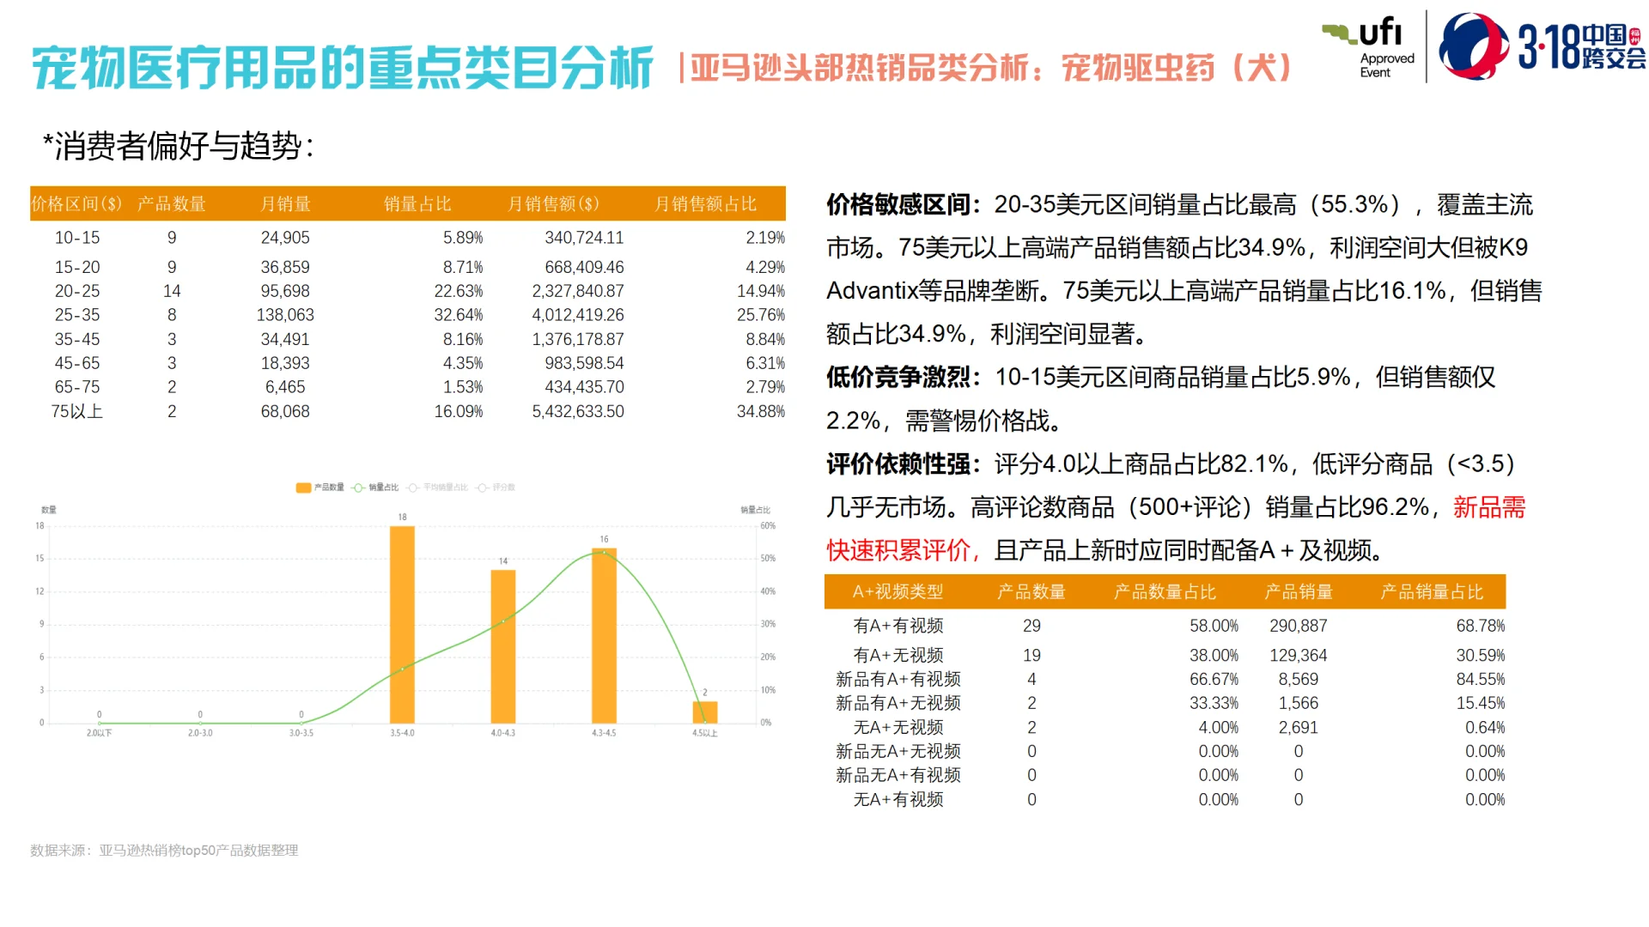Click the orange 产品数量 legend square
1649x927 pixels.
point(303,487)
